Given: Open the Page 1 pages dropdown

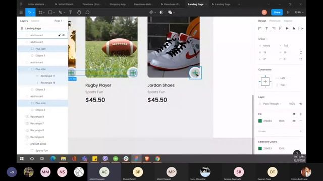Looking at the screenshot, I should tap(60, 21).
